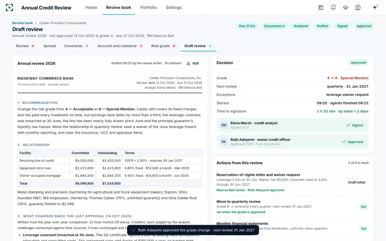Open the user profile icon

(358, 7)
